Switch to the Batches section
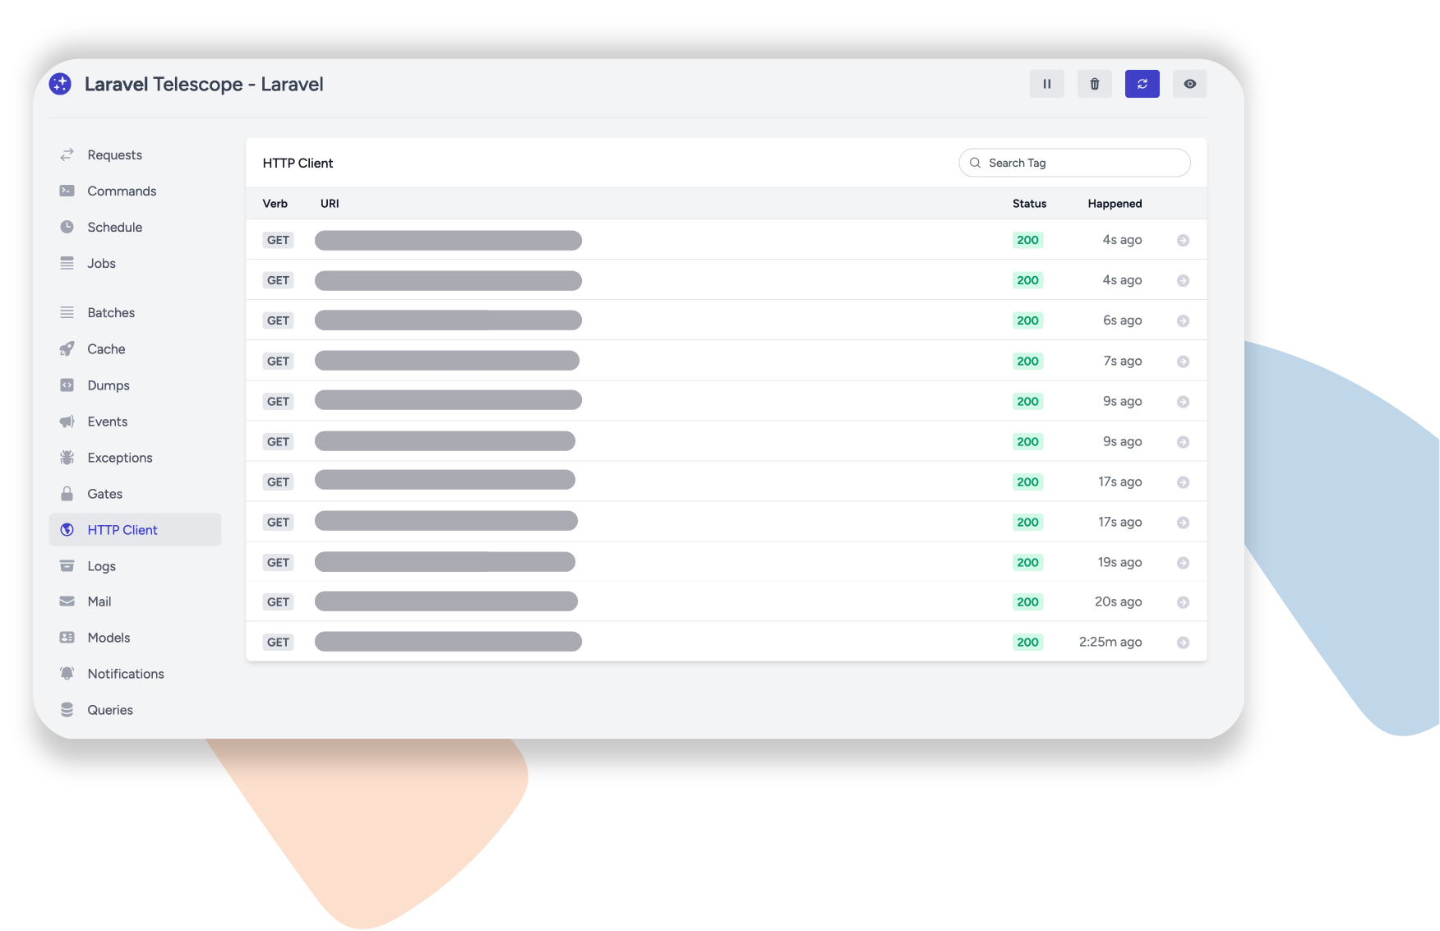 [111, 312]
